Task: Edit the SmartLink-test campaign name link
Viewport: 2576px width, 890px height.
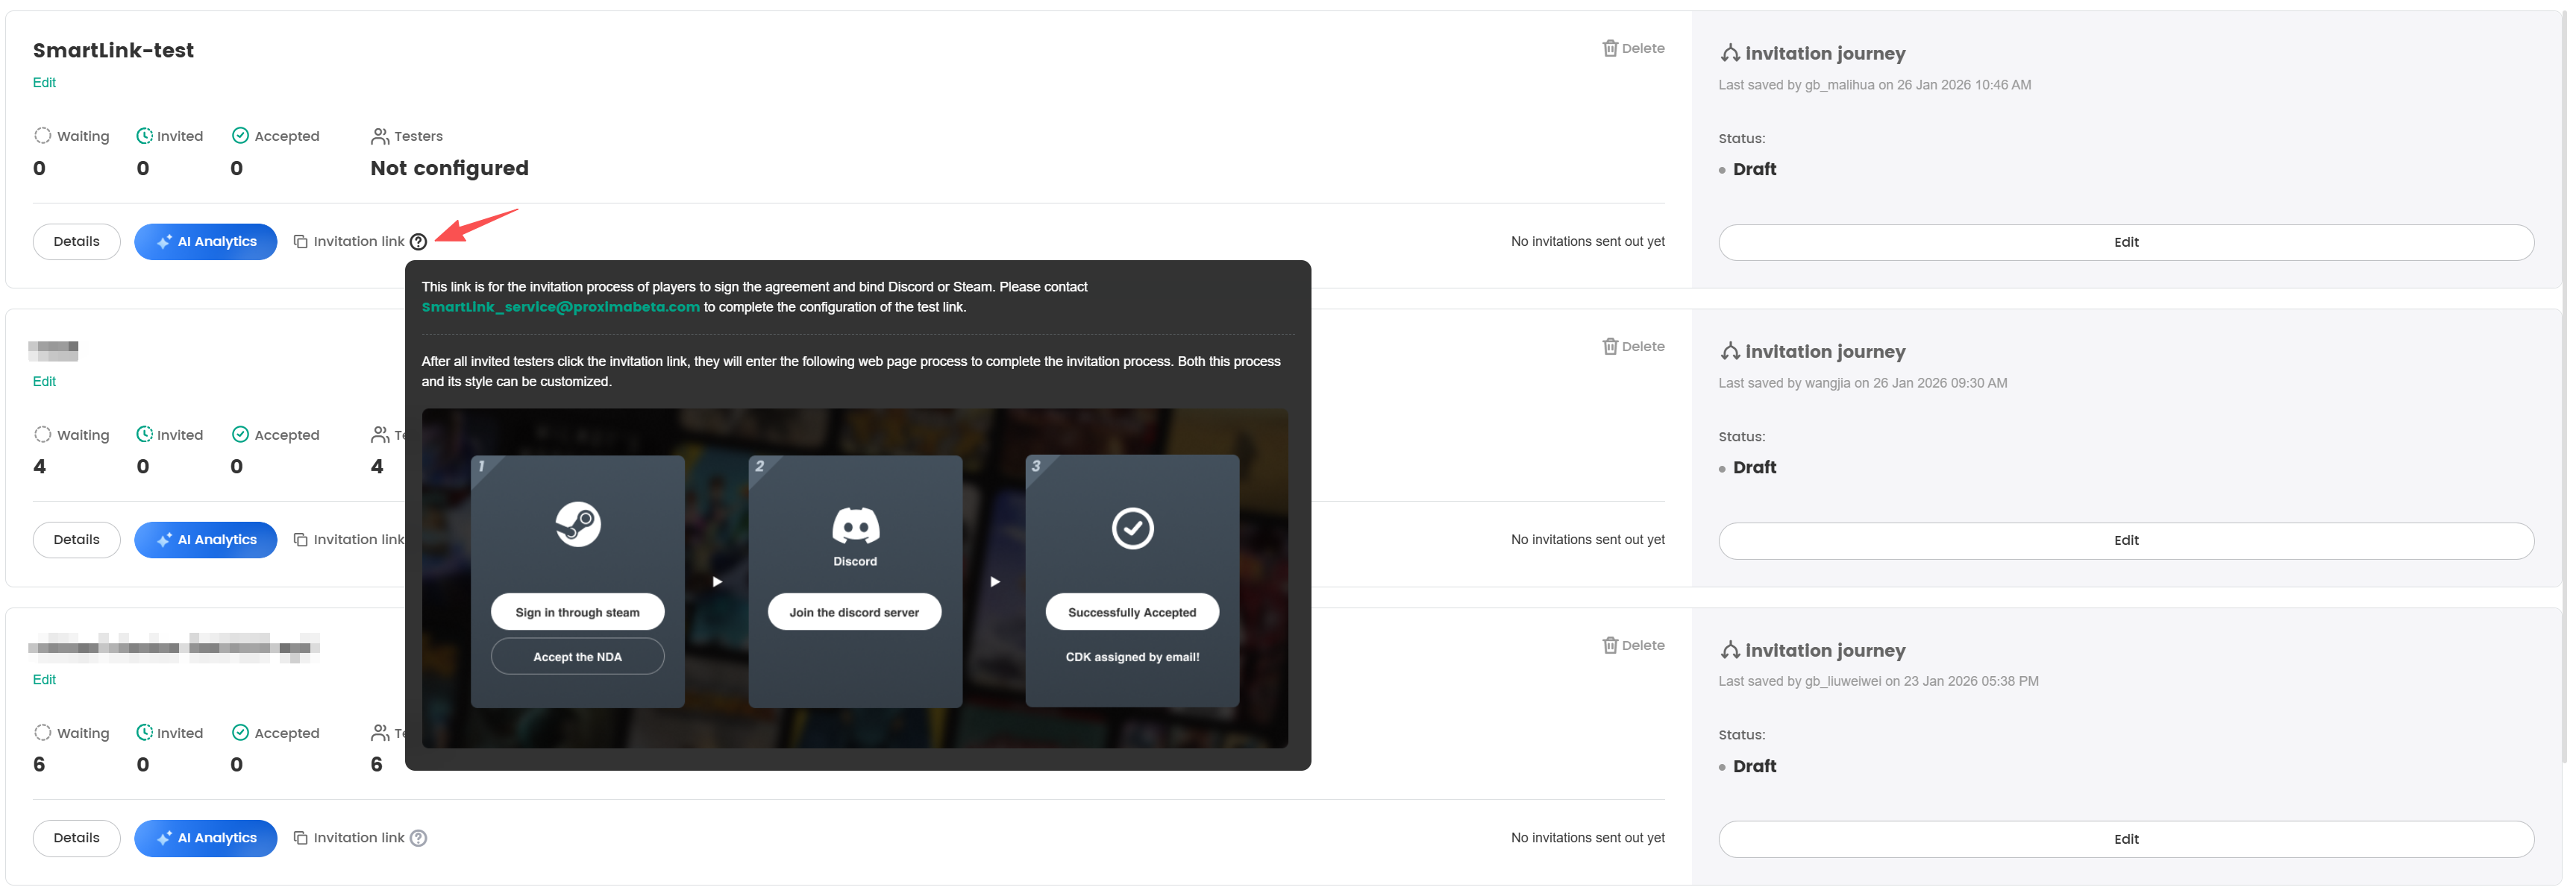Action: (44, 83)
